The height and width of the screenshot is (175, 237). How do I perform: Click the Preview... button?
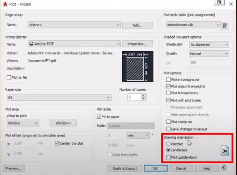[x=14, y=168]
